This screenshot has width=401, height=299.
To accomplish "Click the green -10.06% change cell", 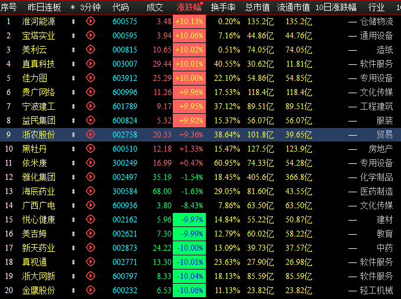I will coord(189,290).
